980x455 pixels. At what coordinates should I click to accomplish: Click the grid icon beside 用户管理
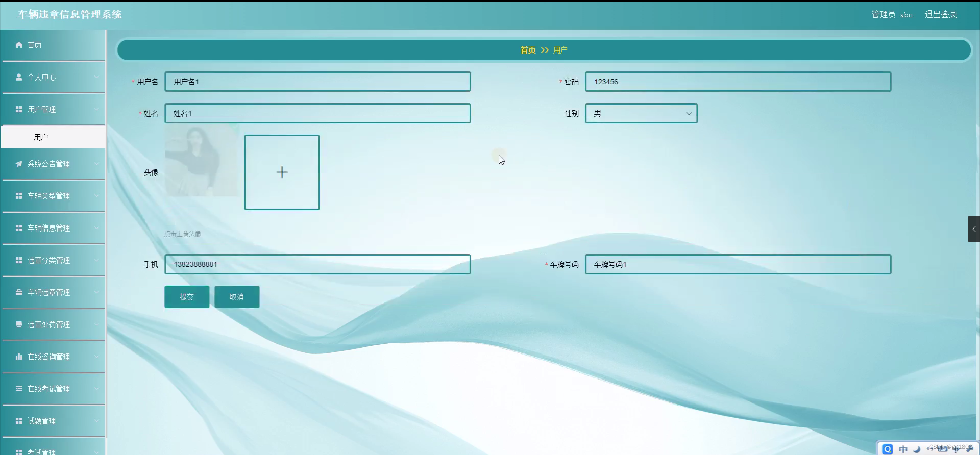point(19,109)
